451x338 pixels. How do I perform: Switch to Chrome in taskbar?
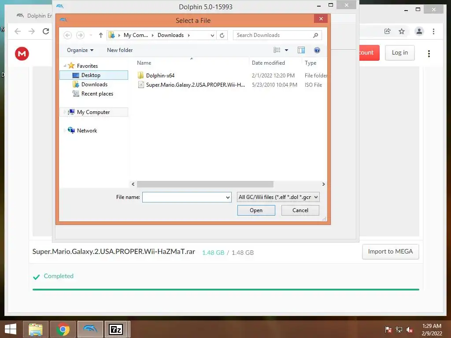click(x=63, y=329)
